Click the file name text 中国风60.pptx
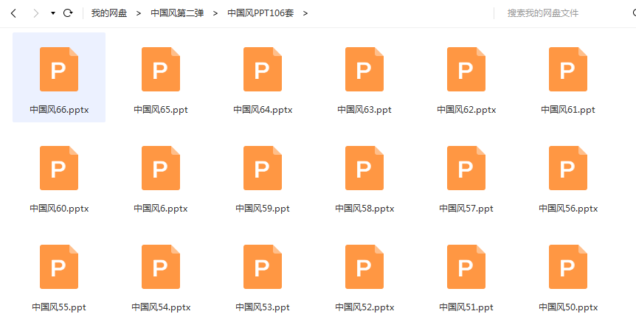The height and width of the screenshot is (328, 636). (x=59, y=209)
